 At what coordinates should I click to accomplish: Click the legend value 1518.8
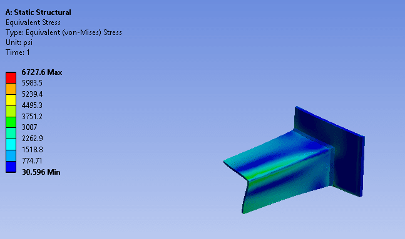coord(33,150)
